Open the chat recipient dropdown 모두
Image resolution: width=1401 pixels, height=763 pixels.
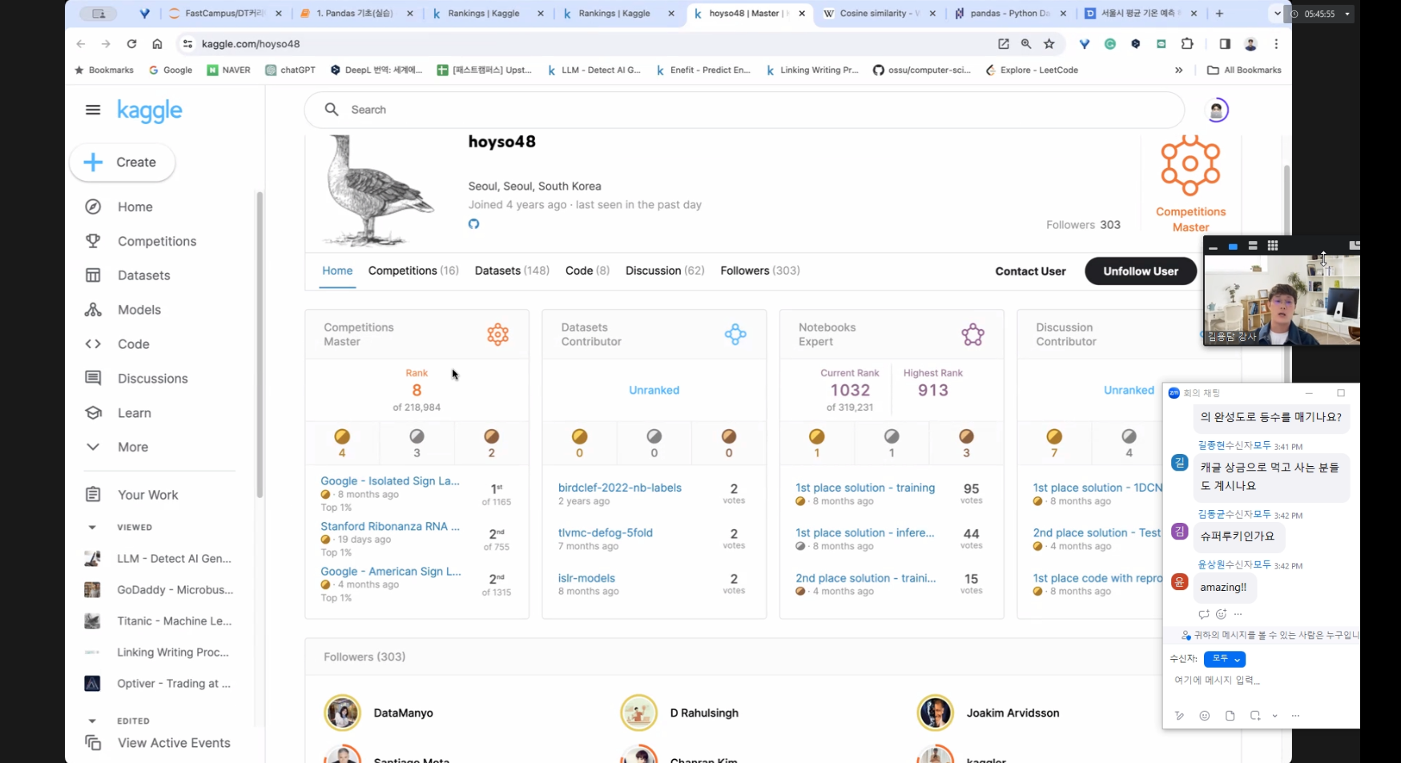click(x=1225, y=659)
